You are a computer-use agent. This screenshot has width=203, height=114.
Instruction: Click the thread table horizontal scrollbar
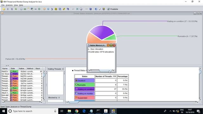click(22, 102)
